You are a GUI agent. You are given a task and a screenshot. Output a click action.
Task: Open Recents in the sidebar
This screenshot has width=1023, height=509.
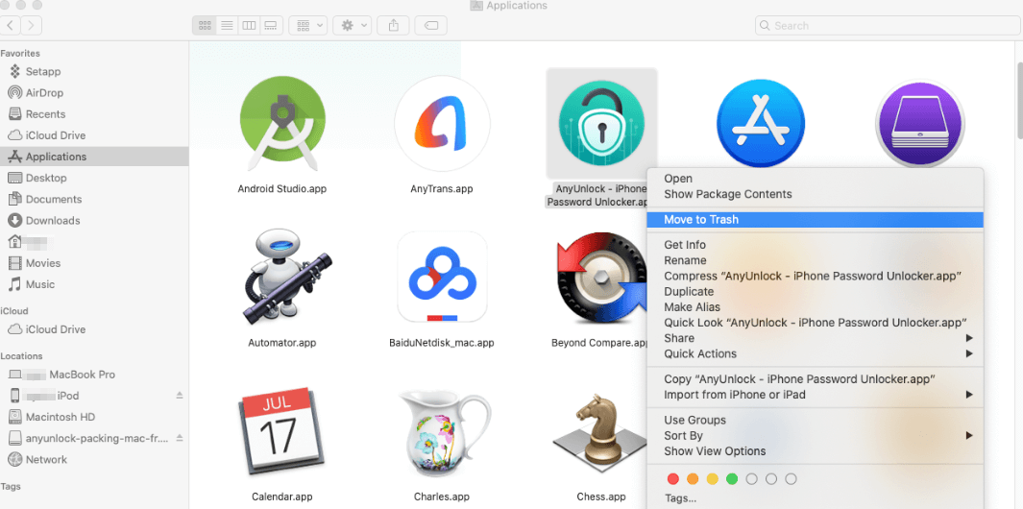(94, 113)
